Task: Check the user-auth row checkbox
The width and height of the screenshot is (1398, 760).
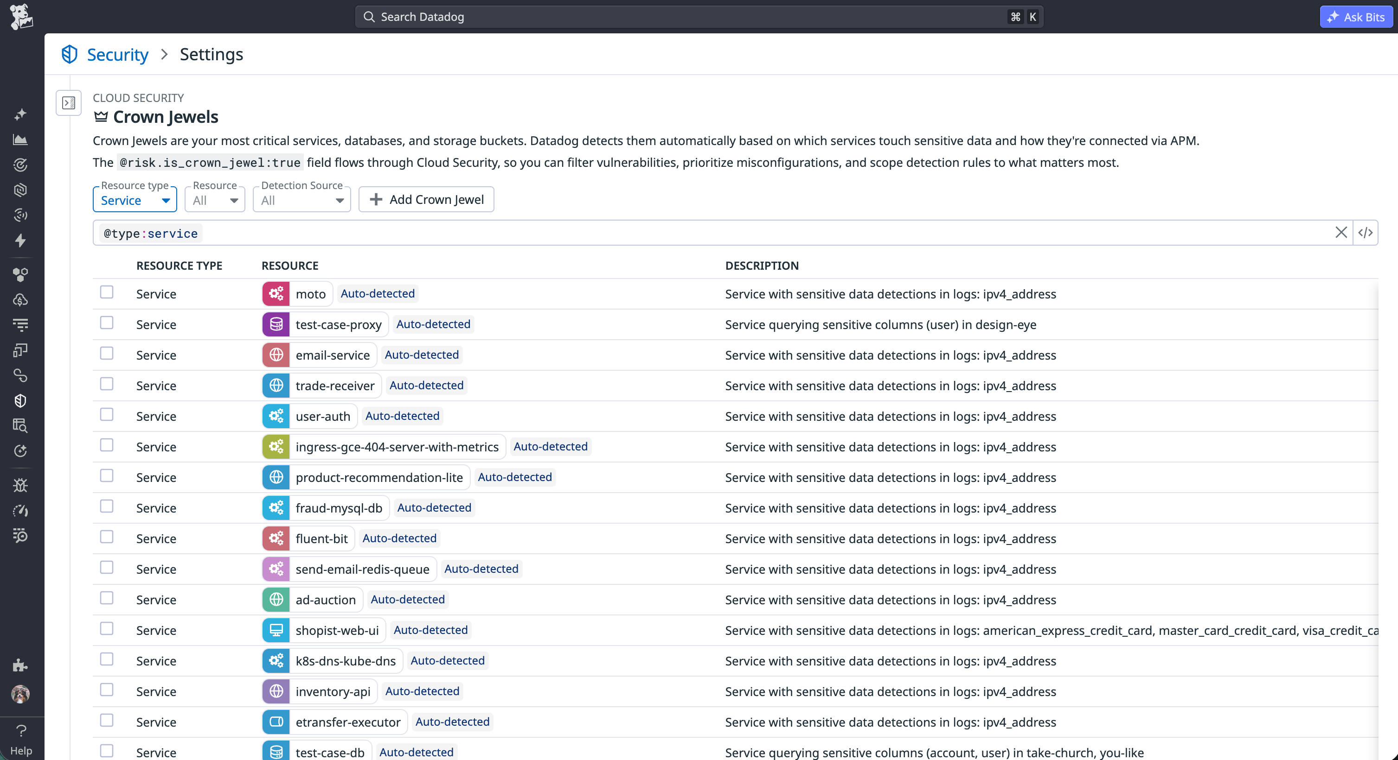Action: click(107, 415)
